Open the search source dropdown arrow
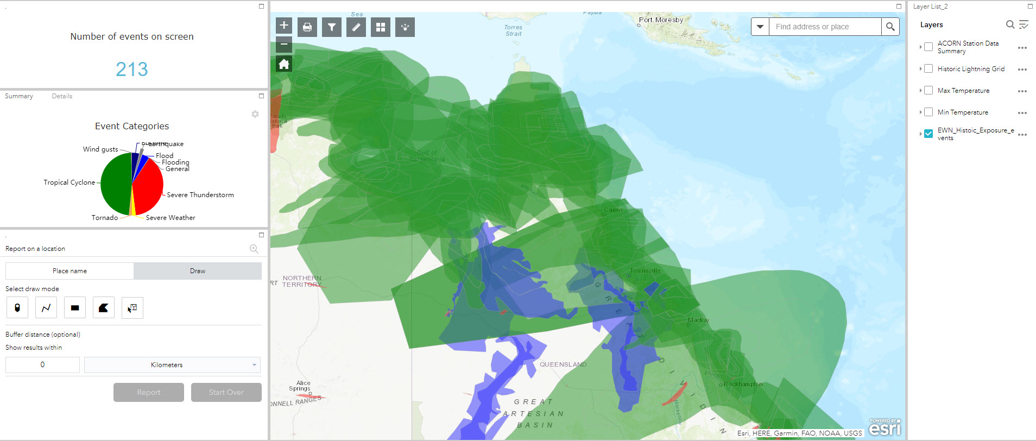This screenshot has width=1036, height=441. pos(760,27)
